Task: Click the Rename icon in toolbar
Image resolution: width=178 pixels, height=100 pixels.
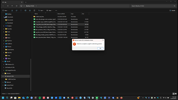Action: click(x=26, y=10)
